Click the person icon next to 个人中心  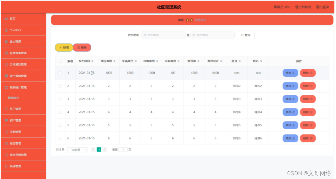6,30
